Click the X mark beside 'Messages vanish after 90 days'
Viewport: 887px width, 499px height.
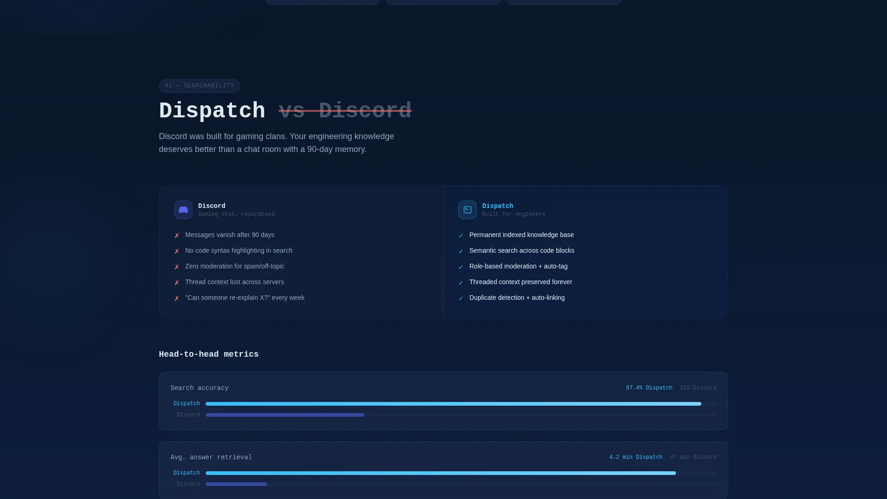176,236
